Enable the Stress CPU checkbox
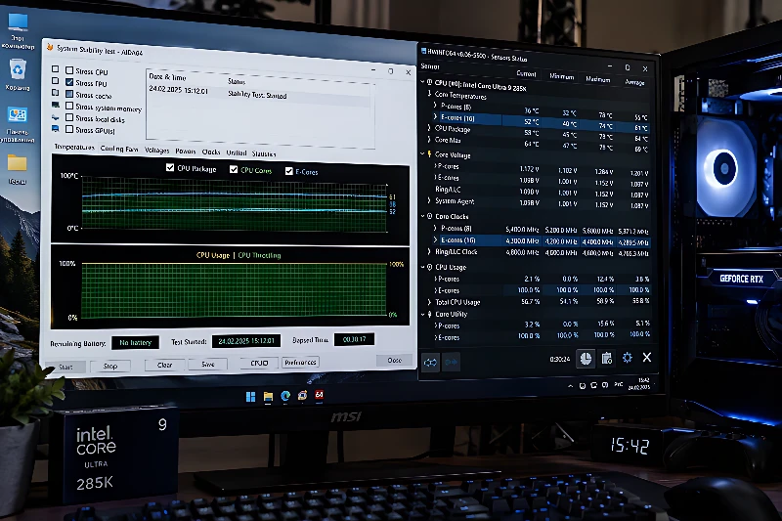This screenshot has width=782, height=521. click(69, 70)
